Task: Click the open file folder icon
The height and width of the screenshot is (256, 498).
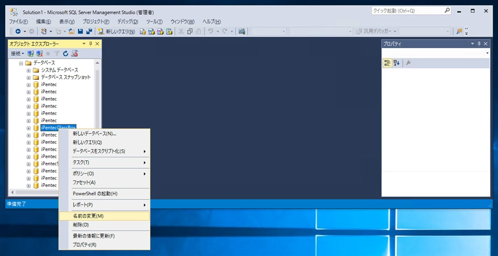Action: tap(72, 31)
